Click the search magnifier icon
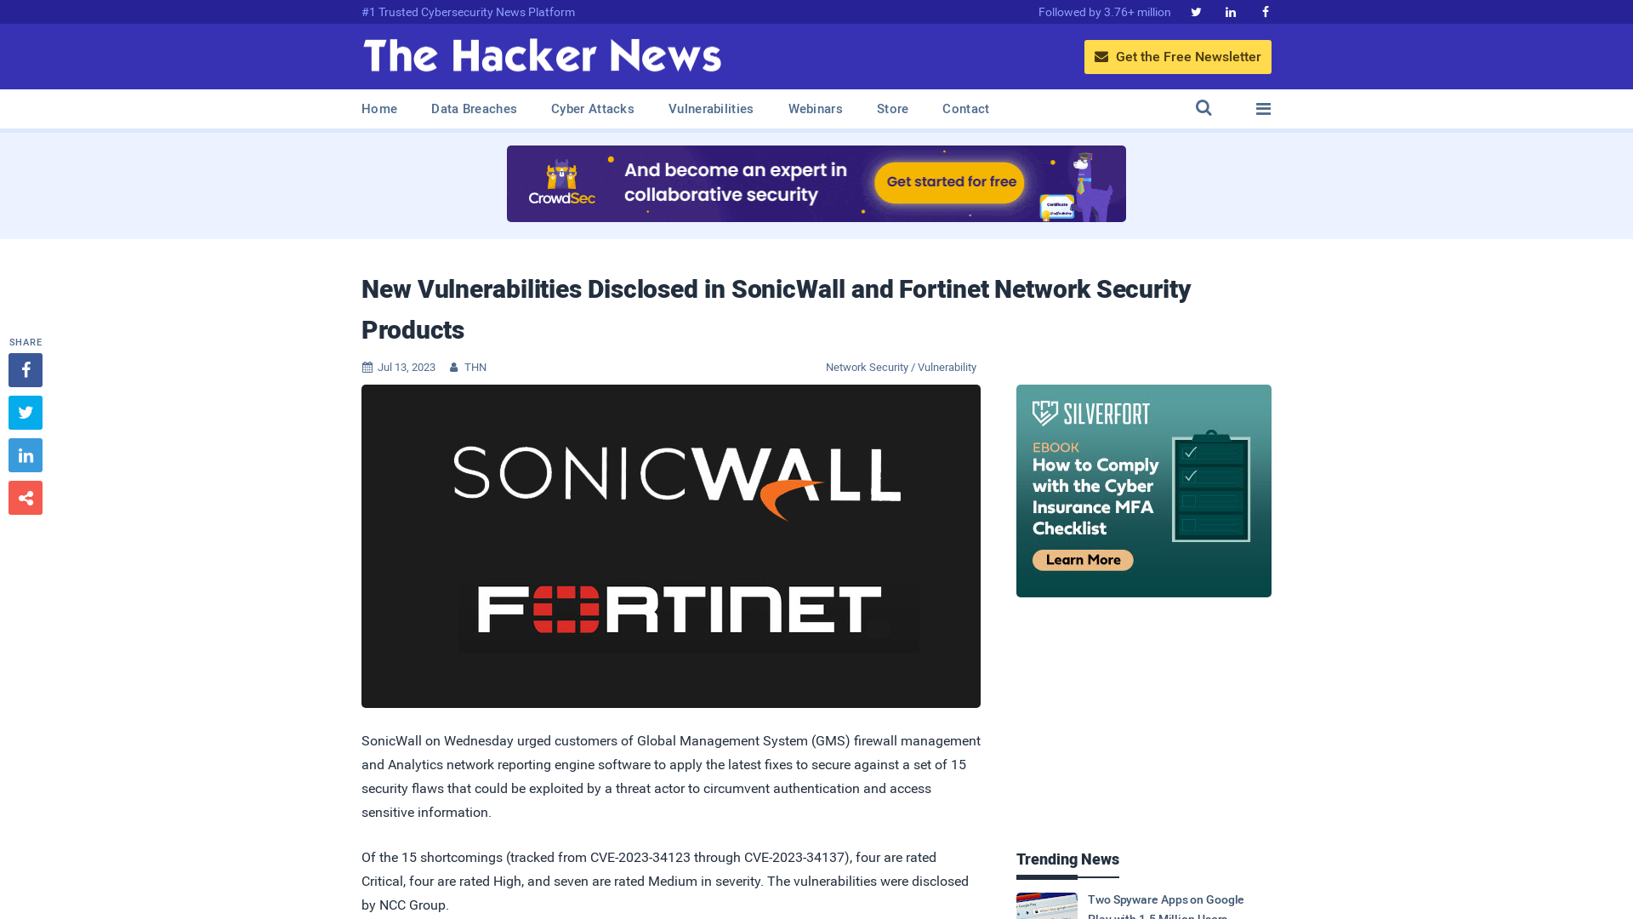1633x919 pixels. coord(1203,108)
